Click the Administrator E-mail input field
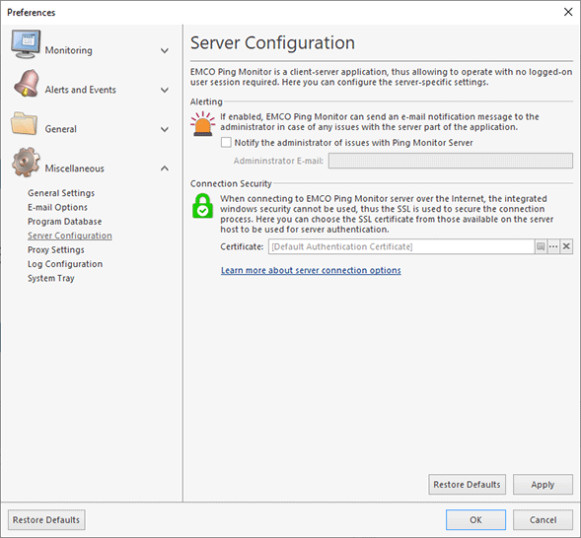This screenshot has width=581, height=538. (451, 161)
